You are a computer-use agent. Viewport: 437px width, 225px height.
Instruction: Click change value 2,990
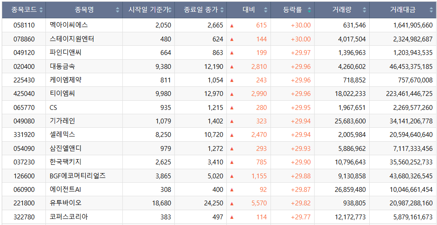tap(259, 94)
